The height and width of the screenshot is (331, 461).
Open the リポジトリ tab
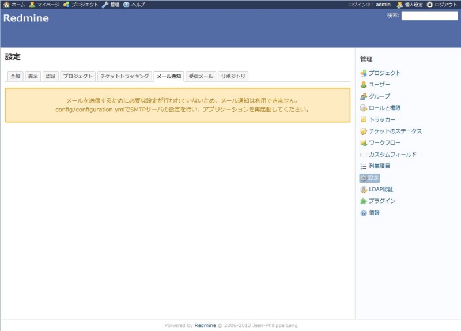(233, 76)
